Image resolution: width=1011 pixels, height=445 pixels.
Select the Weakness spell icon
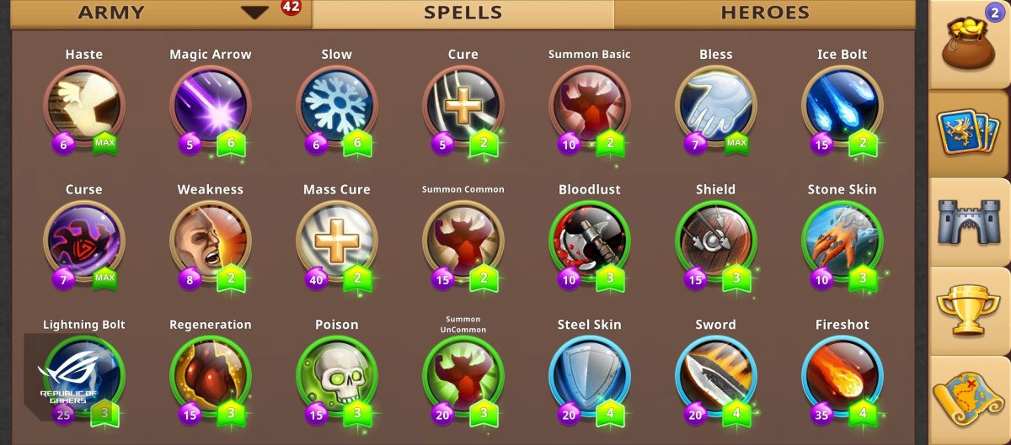211,241
